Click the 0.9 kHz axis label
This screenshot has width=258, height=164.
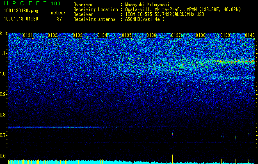pyautogui.click(x=3, y=94)
